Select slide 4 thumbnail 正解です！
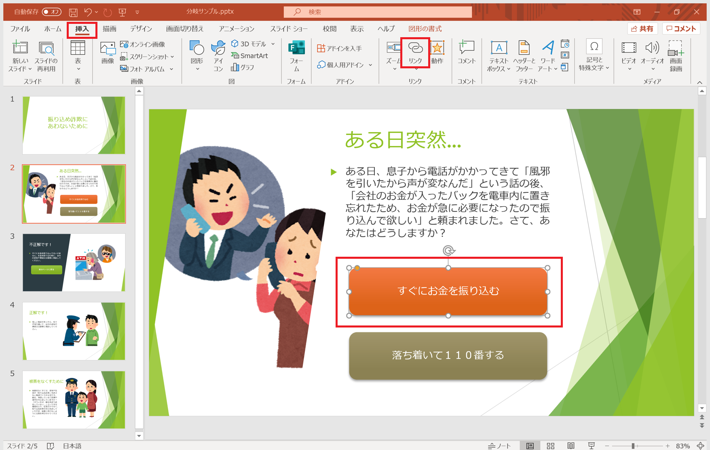 [x=74, y=331]
